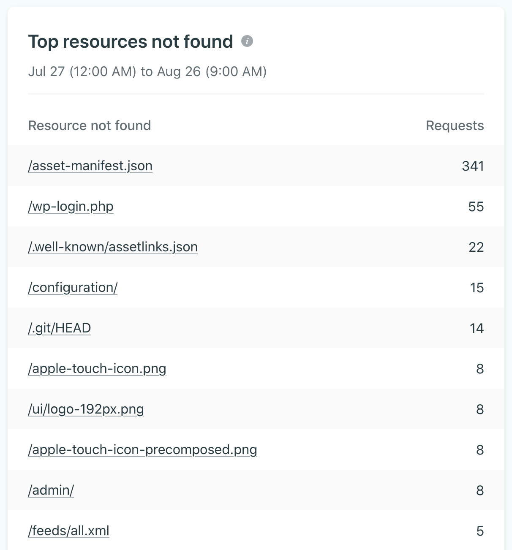The width and height of the screenshot is (512, 550).
Task: Follow the /configuration/ link
Action: [73, 288]
